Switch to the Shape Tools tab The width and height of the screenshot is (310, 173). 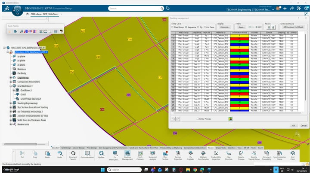point(220,148)
